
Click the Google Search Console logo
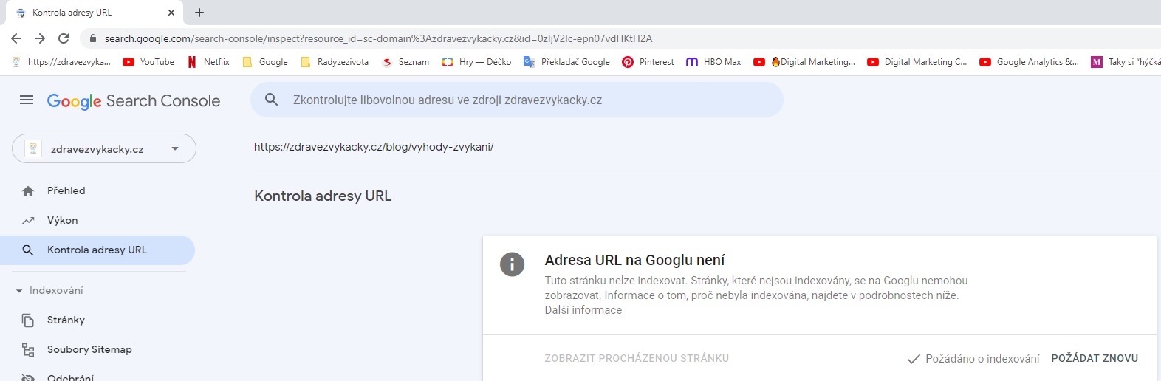(134, 101)
